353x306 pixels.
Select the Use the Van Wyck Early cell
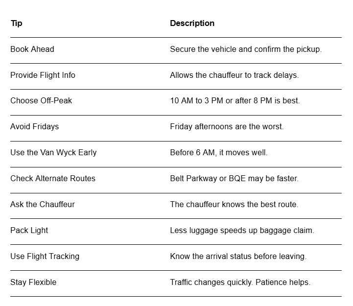pos(53,152)
